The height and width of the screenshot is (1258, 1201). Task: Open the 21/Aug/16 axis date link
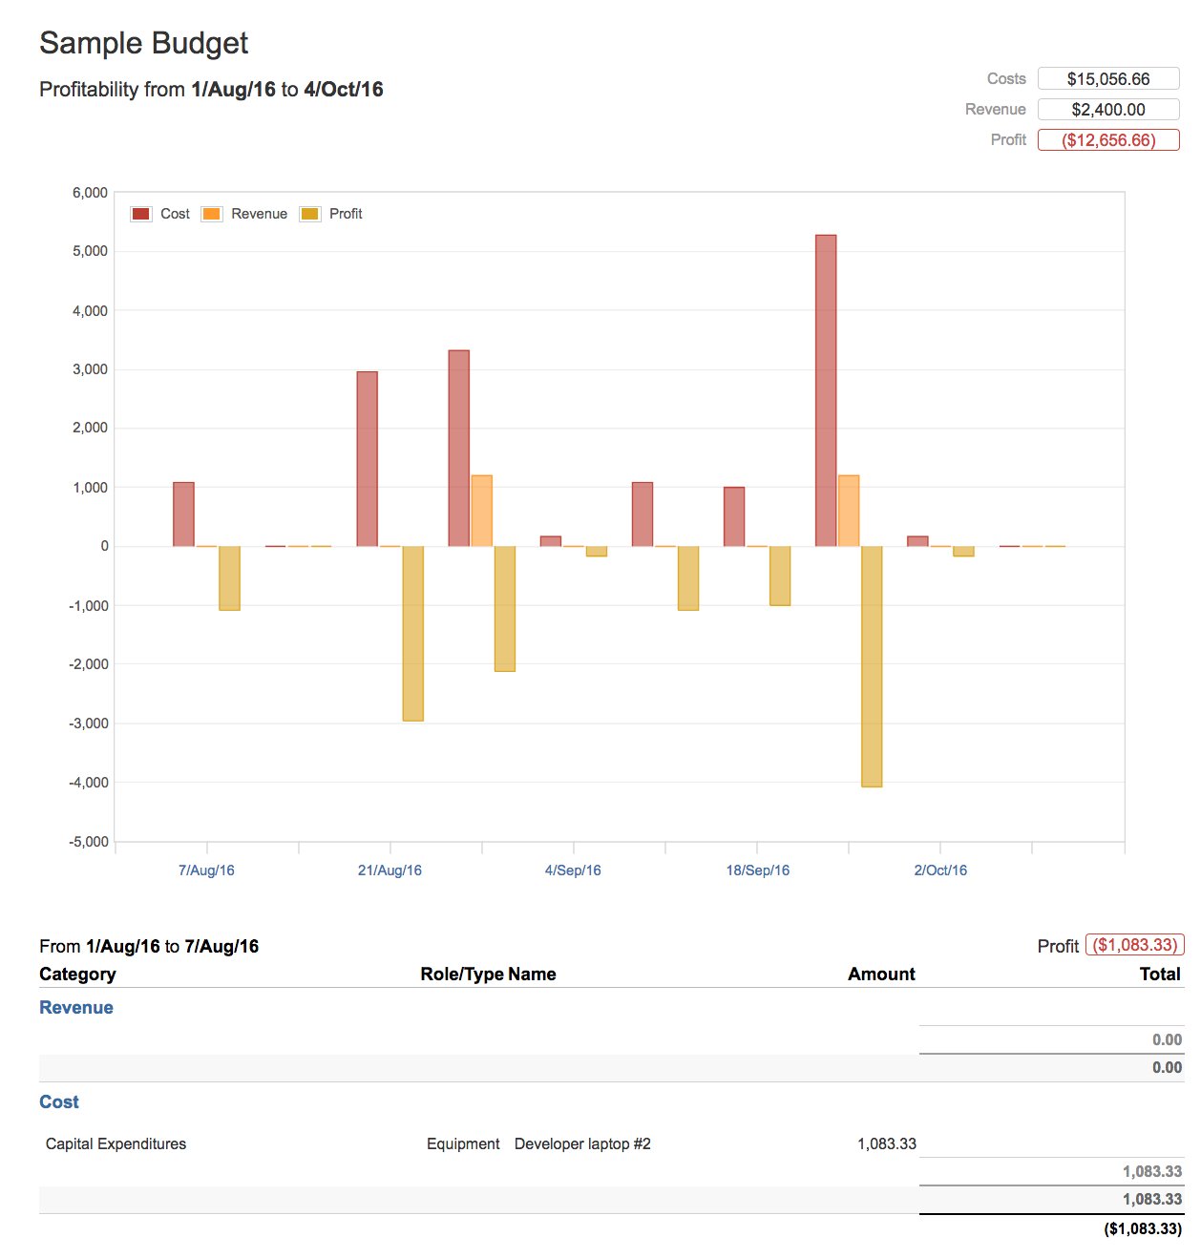(390, 870)
